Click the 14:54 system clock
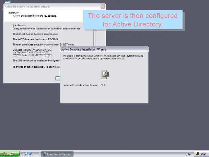The image size is (209, 157). click(203, 154)
